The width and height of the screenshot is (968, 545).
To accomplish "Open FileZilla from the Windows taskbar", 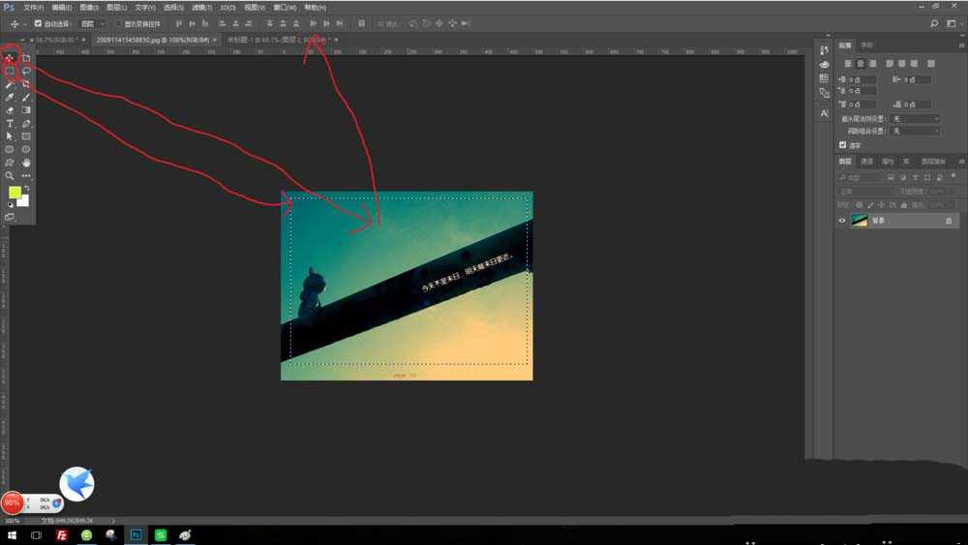I will (62, 534).
